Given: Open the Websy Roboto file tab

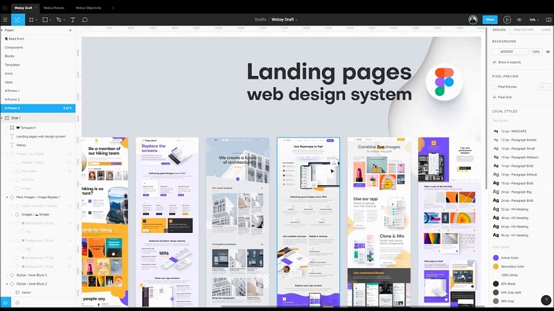Looking at the screenshot, I should click(54, 8).
